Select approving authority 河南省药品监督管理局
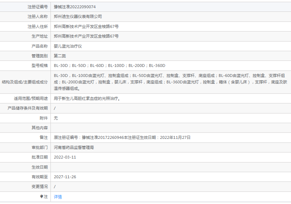The height and width of the screenshot is (204, 291). tap(74, 147)
